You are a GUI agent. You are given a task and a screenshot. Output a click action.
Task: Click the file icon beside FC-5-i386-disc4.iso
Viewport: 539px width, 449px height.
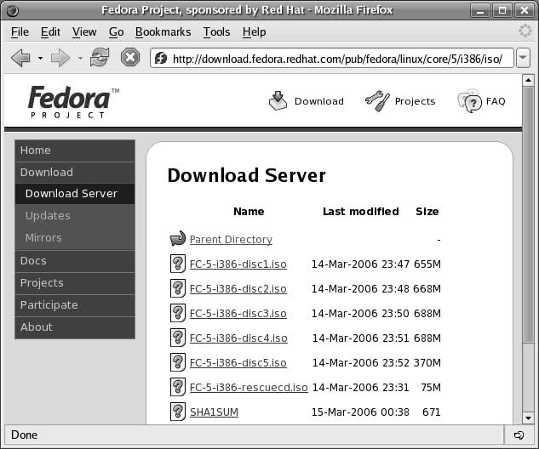pyautogui.click(x=178, y=338)
